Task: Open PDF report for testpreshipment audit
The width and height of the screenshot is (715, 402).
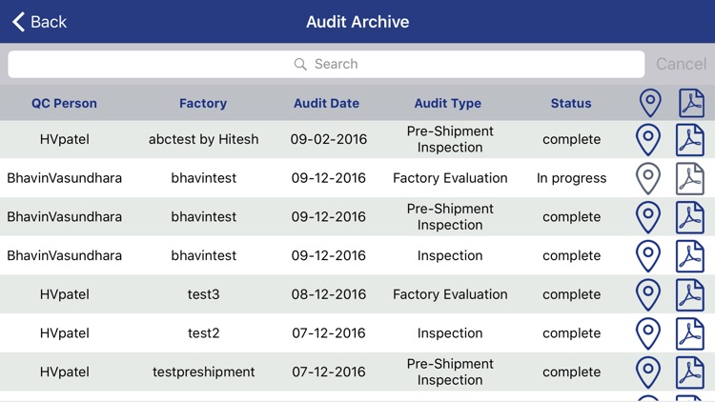Action: (x=690, y=372)
